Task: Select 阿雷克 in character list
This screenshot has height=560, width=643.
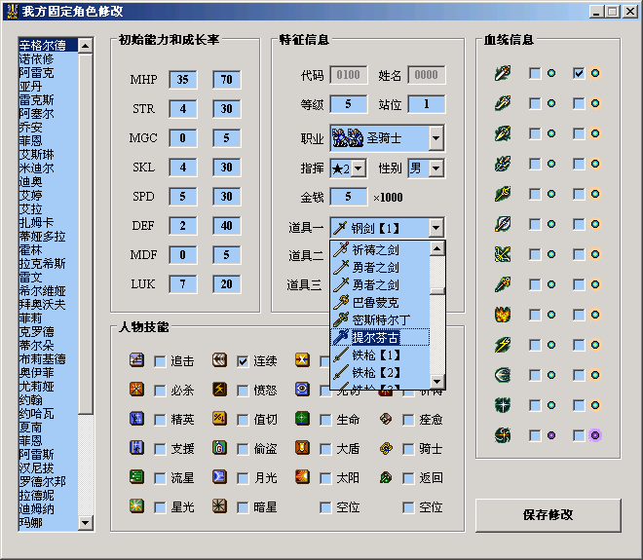Action: click(48, 73)
